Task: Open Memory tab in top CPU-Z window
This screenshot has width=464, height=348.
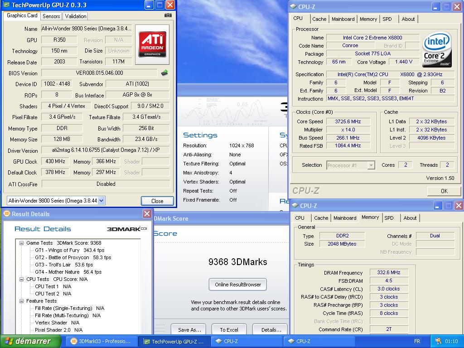Action: tap(368, 19)
